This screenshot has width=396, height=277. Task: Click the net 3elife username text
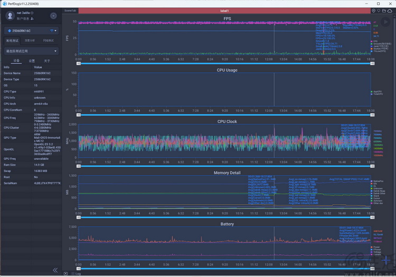click(x=23, y=13)
